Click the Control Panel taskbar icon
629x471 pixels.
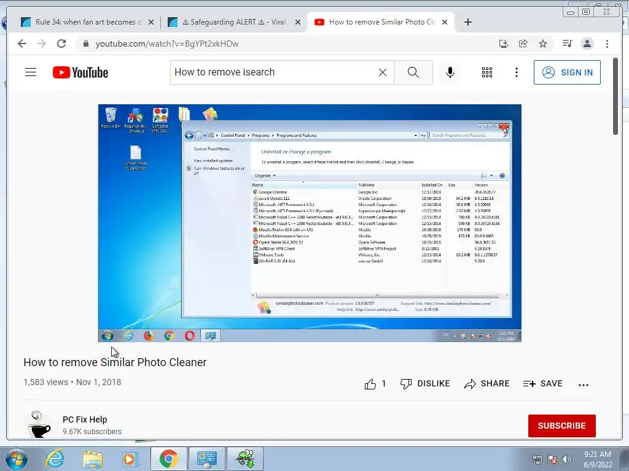[206, 459]
